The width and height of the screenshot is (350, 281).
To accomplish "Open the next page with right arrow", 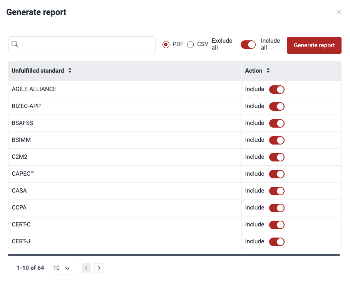I will coord(99,268).
